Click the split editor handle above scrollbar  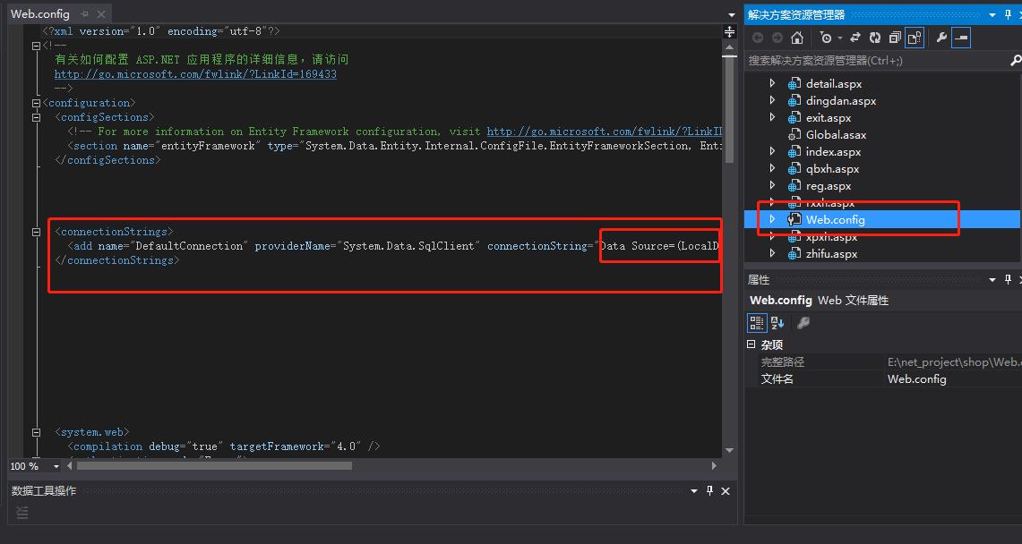click(x=729, y=32)
